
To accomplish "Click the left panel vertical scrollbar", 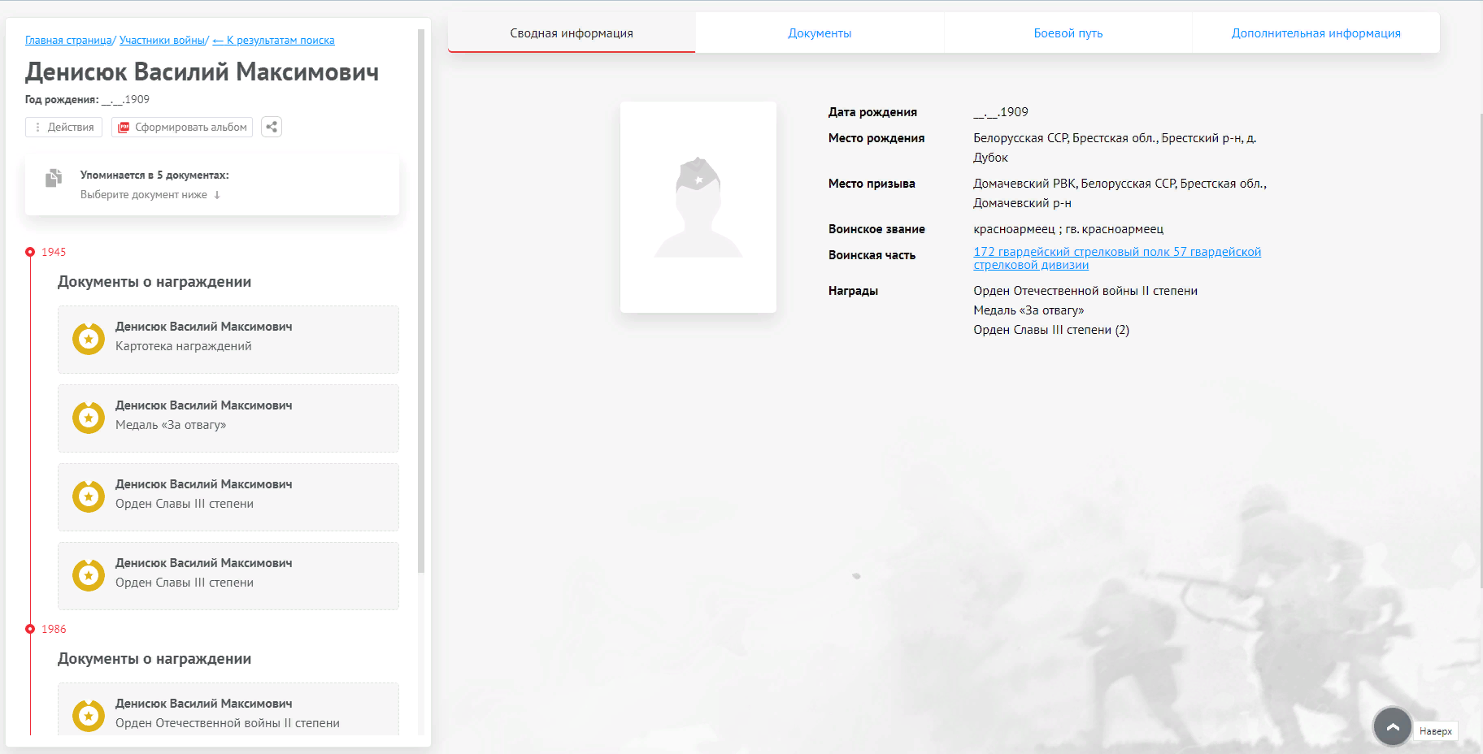I will [421, 301].
